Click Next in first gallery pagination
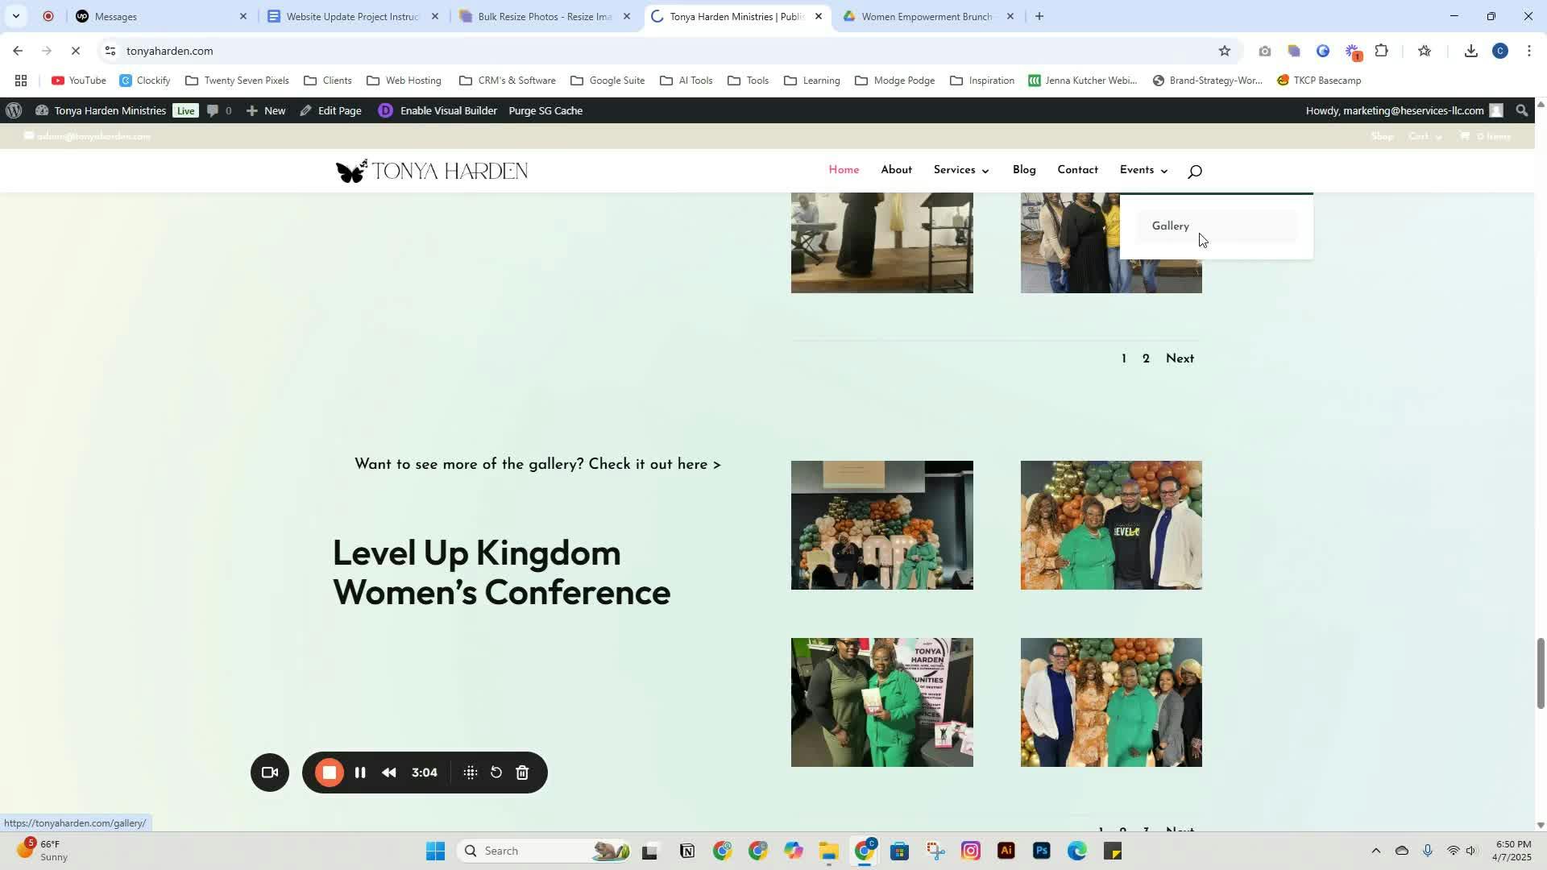Viewport: 1547px width, 870px height. coord(1180,358)
